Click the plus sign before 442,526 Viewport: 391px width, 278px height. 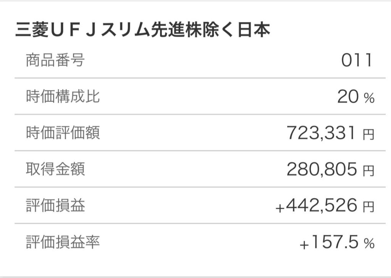(x=280, y=208)
